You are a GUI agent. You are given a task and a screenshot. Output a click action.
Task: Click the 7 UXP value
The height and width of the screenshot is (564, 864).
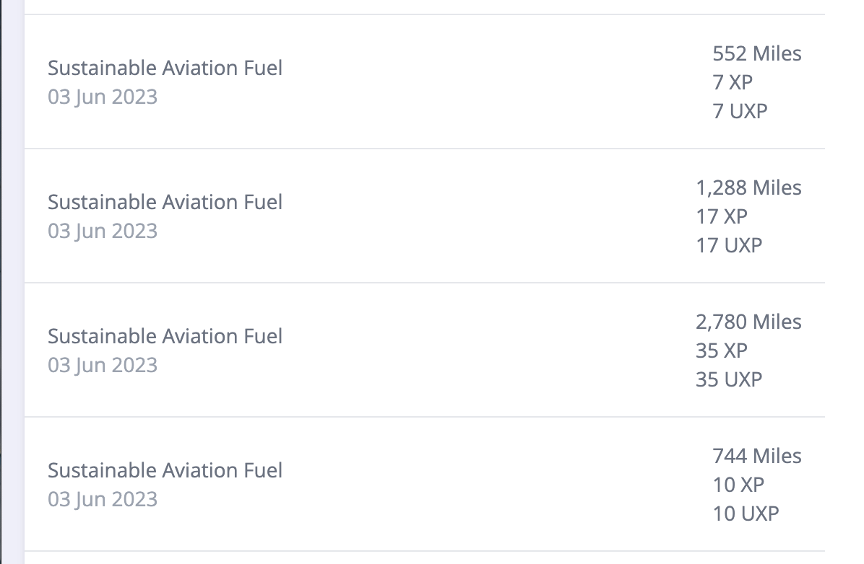740,111
